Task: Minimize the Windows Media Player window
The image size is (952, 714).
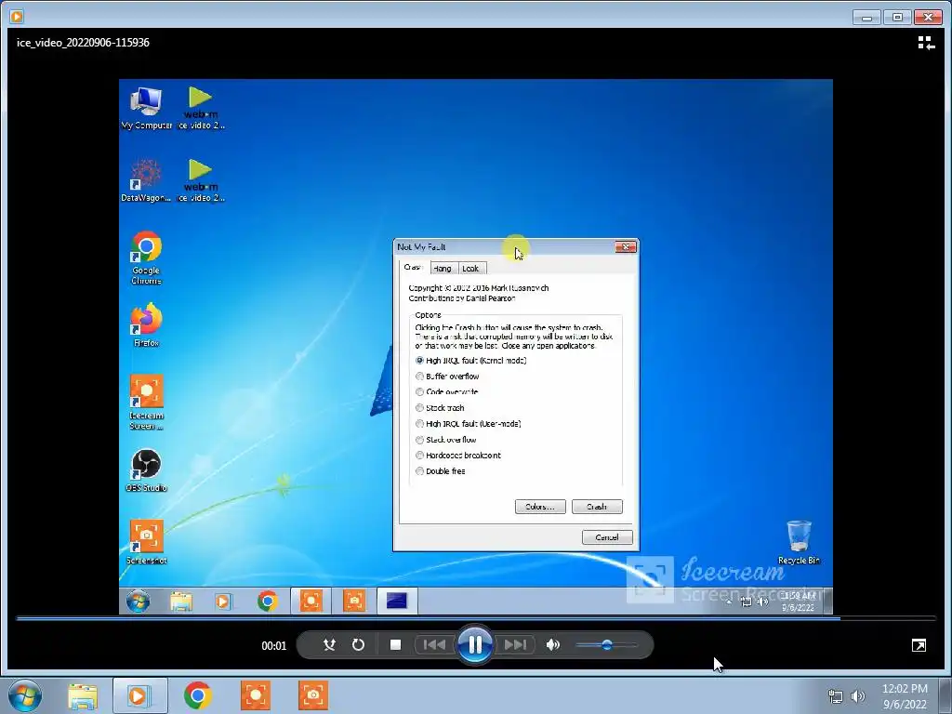Action: coord(866,17)
